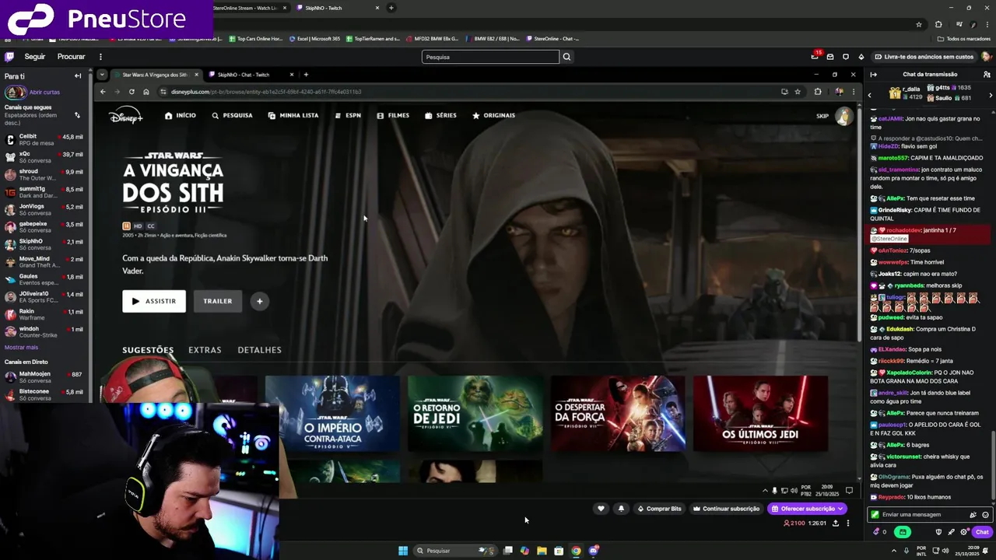
Task: Switch to the DETALHES tab
Action: (x=259, y=350)
